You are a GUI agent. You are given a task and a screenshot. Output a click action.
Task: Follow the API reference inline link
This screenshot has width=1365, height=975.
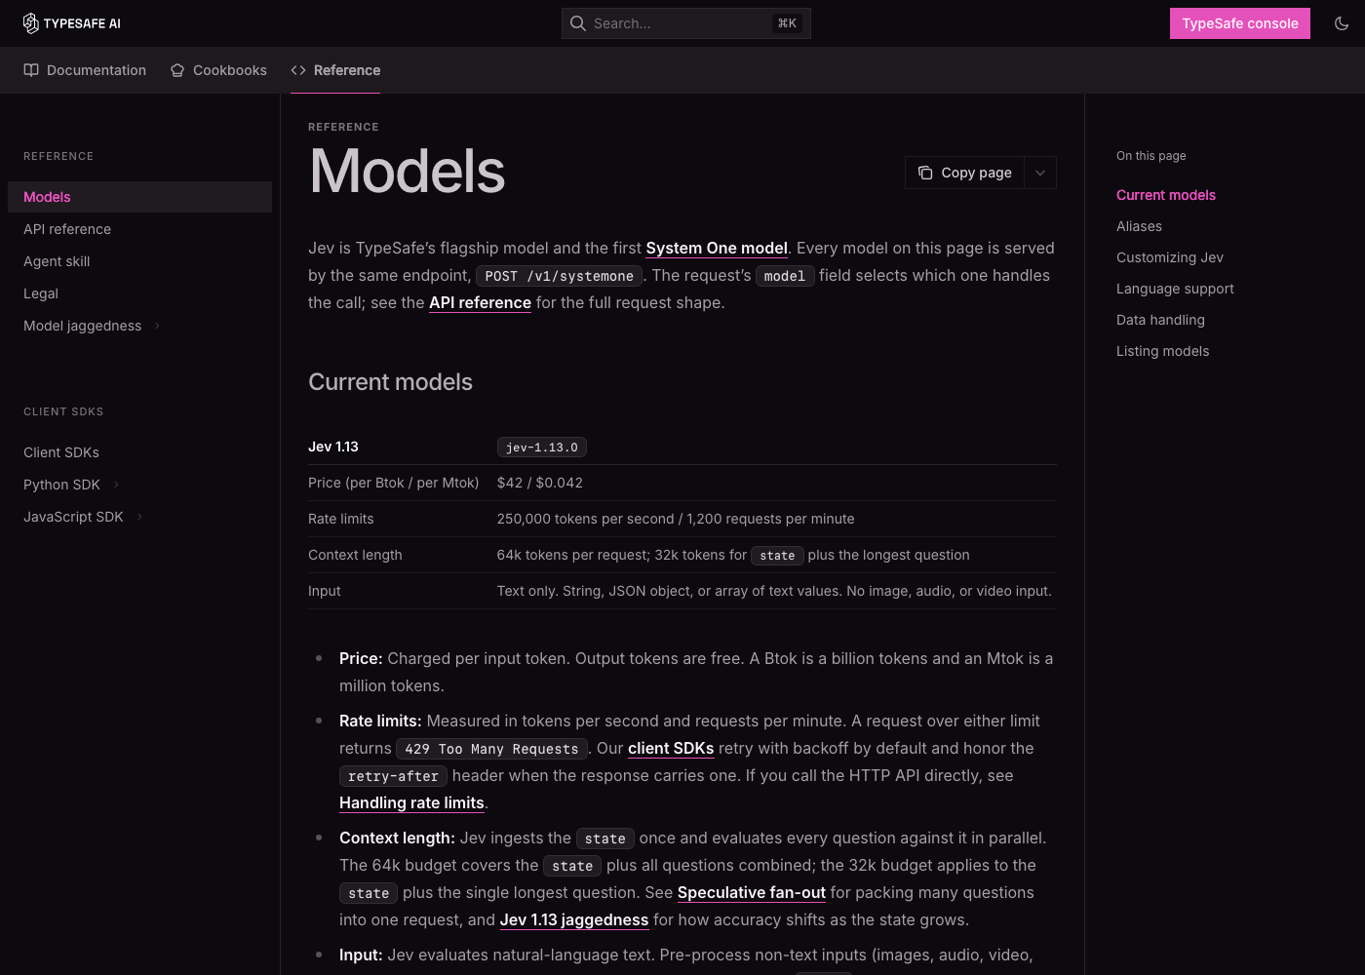coord(480,302)
